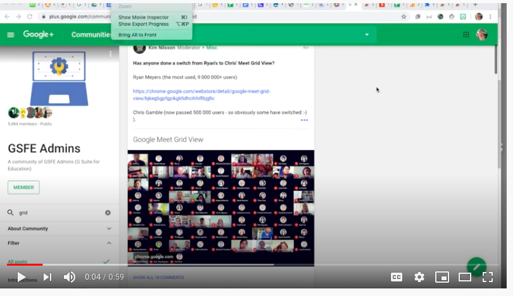The image size is (513, 296).
Task: Open Google Meet Grid View preview image
Action: tap(221, 208)
